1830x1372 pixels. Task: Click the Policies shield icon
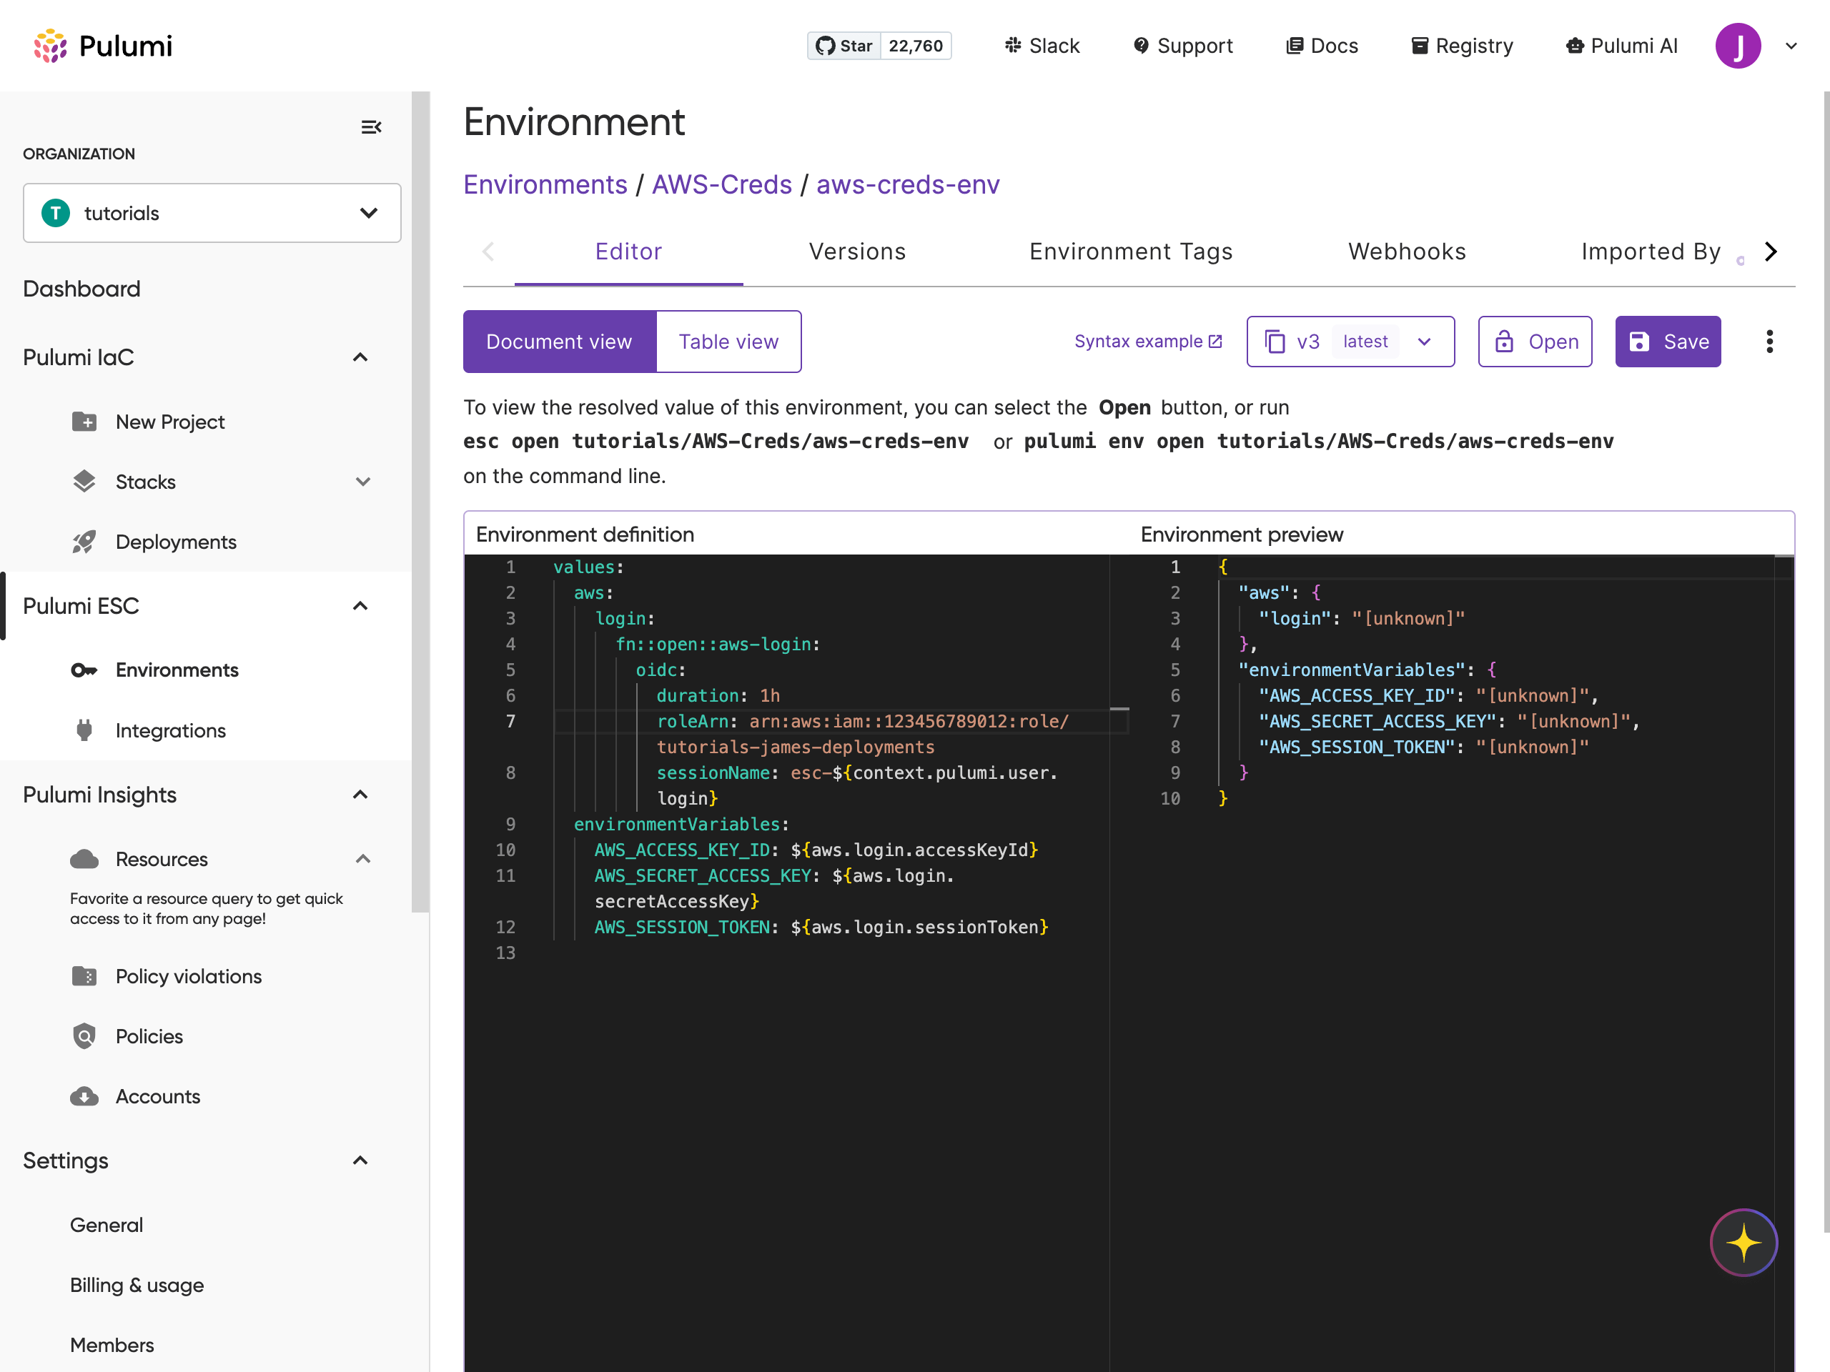84,1036
